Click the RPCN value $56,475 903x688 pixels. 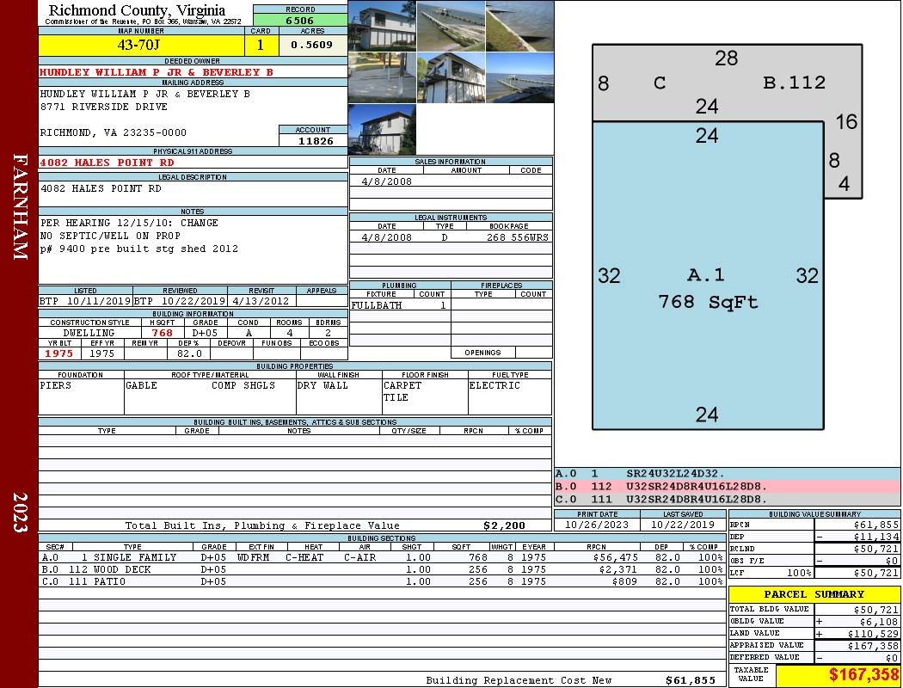coord(615,557)
